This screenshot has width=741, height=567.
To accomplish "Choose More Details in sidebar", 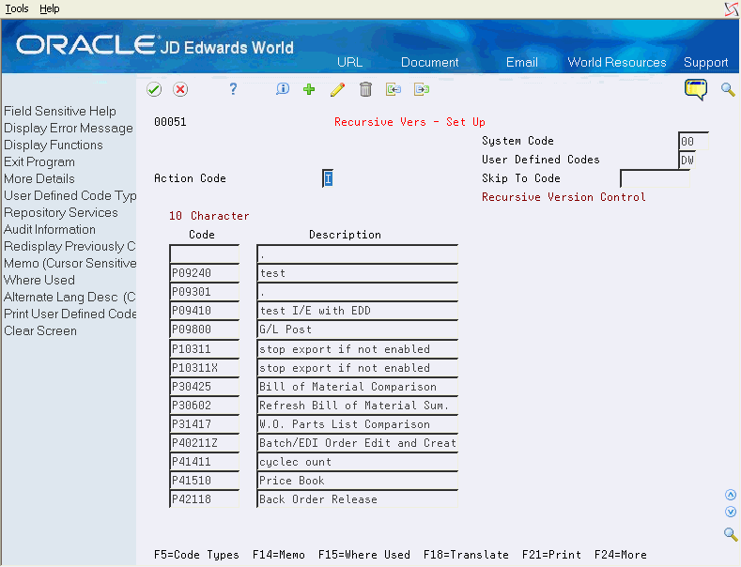I will pos(39,178).
